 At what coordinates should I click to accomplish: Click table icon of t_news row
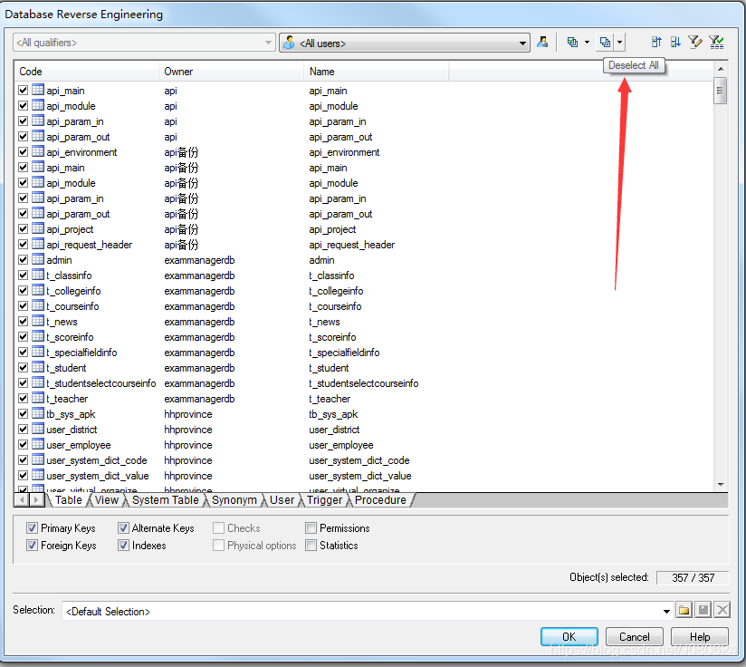click(38, 321)
